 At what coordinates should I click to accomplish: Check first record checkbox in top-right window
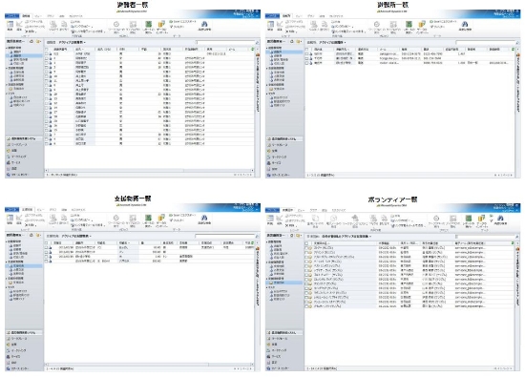(306, 53)
